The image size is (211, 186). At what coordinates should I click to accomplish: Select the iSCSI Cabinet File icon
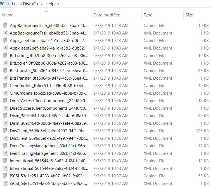[x=5, y=176]
